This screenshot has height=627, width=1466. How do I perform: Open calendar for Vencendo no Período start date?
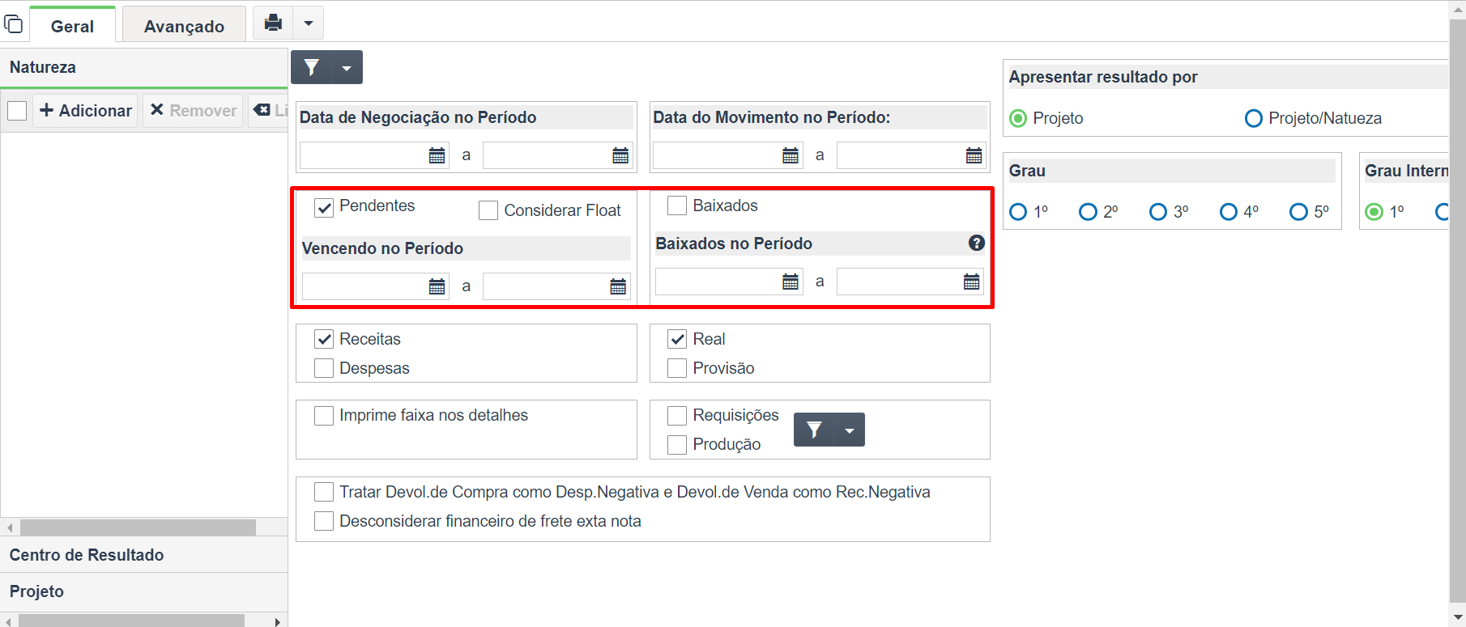pyautogui.click(x=437, y=286)
